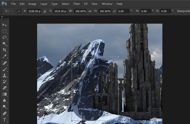The image size is (190, 124).
Task: Open the Image menu
Action: tap(32, 4)
